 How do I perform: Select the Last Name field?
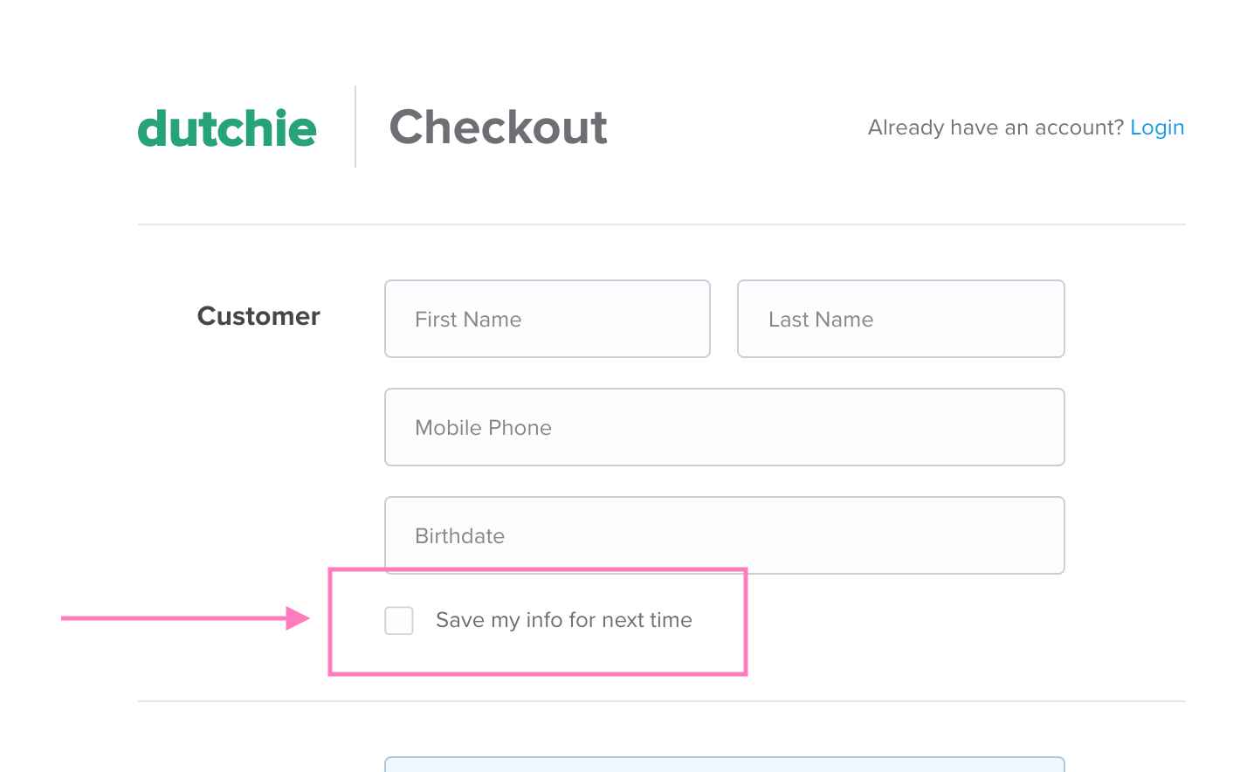click(x=900, y=319)
